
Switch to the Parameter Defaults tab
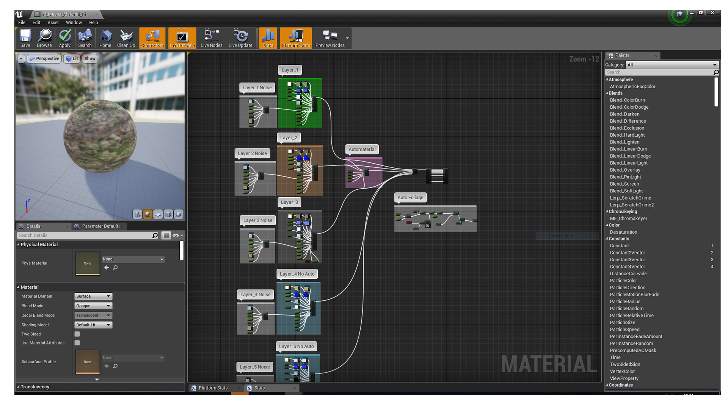(x=99, y=226)
